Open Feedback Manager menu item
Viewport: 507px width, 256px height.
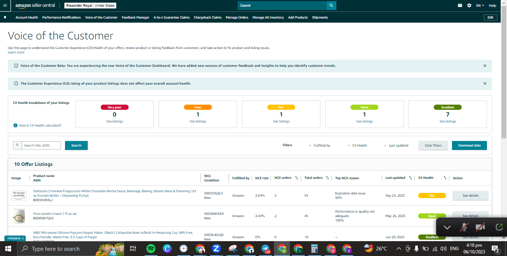[135, 17]
